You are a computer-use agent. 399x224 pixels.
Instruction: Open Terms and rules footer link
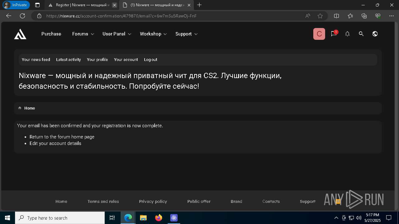(x=103, y=202)
